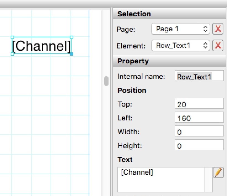Click the bottom-left resize handle of [Channel]

[12, 54]
